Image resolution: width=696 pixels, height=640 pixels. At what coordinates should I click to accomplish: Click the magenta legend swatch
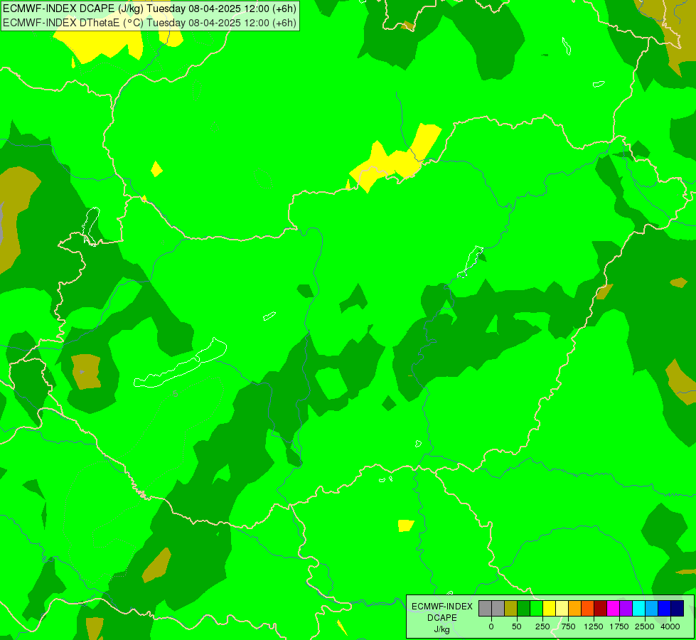pyautogui.click(x=614, y=609)
